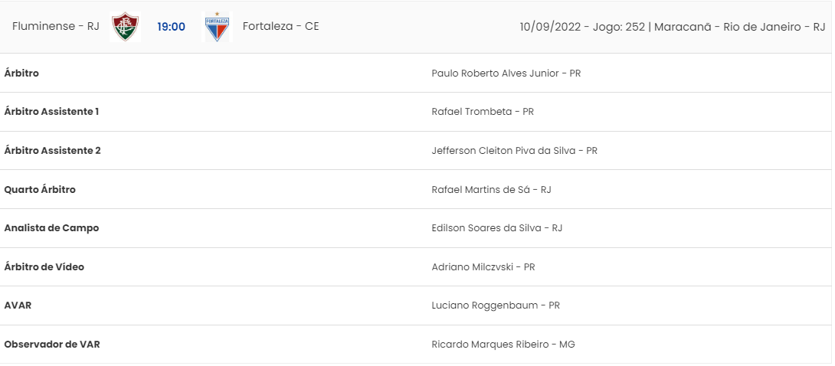The height and width of the screenshot is (366, 835).
Task: Select Ricardo Marques Ribeiro - MG observer
Action: click(503, 345)
